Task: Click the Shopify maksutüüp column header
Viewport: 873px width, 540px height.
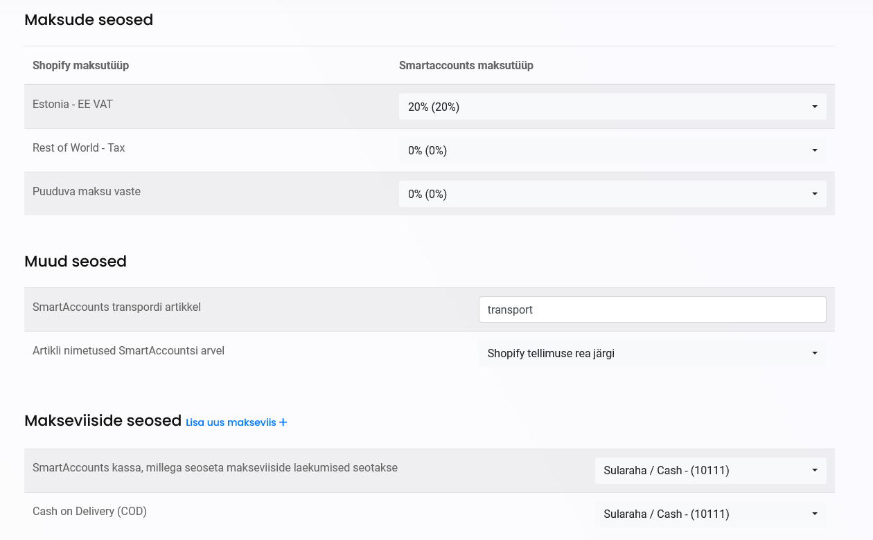Action: coord(80,66)
